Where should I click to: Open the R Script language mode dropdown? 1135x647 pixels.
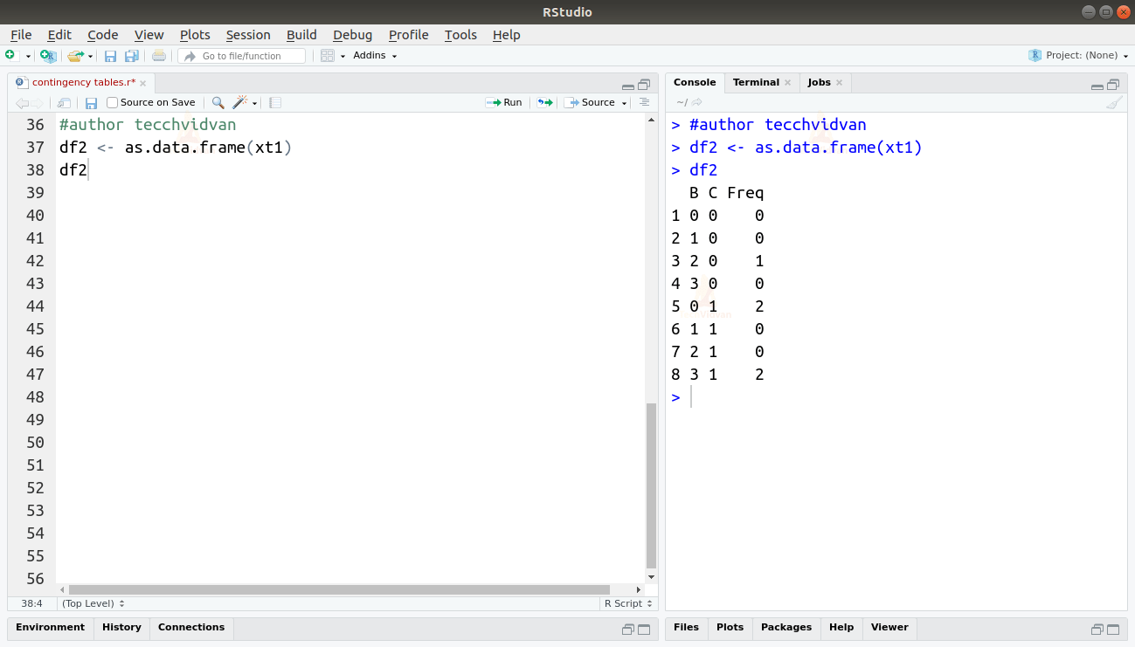pos(627,603)
